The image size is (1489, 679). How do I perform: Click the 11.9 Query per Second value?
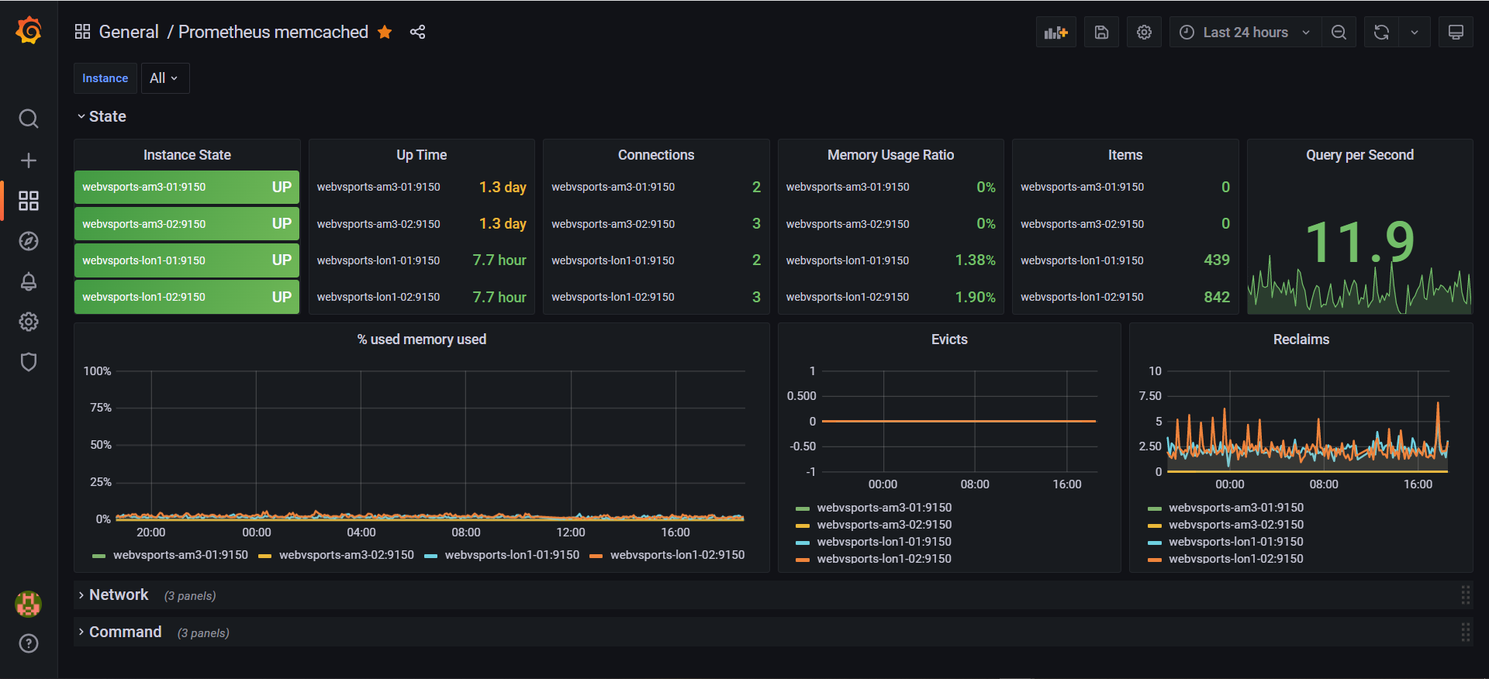[x=1359, y=242]
